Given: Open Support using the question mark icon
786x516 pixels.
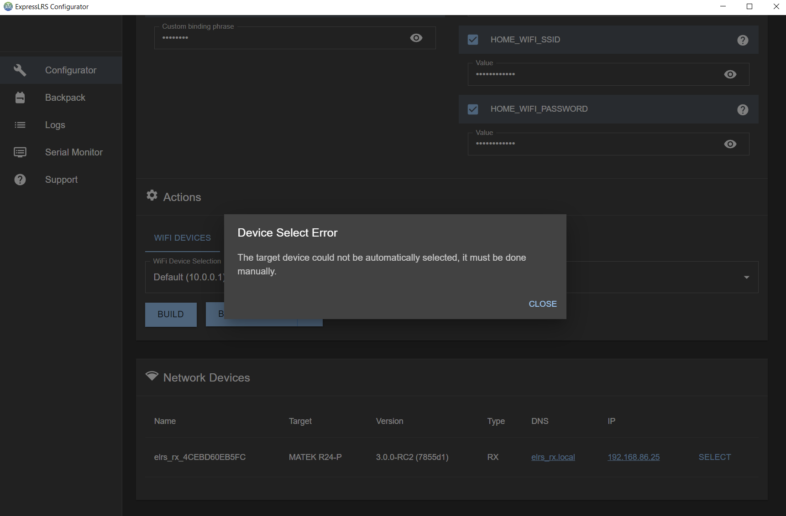Looking at the screenshot, I should click(20, 179).
